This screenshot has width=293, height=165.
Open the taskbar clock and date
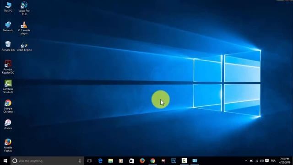click(x=285, y=161)
